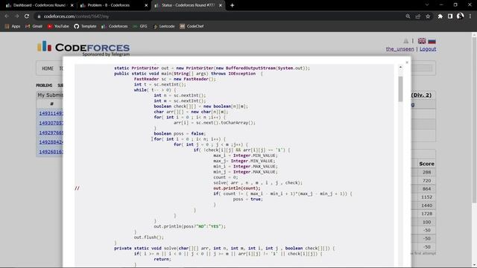This screenshot has height=268, width=477.
Task: Click the page vertical scrollbar
Action: click(474, 120)
